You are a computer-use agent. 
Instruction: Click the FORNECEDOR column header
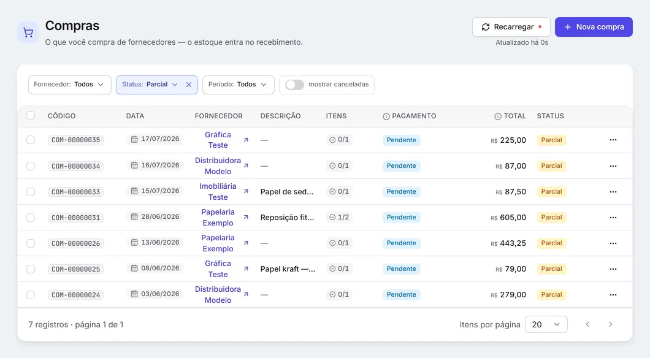218,116
